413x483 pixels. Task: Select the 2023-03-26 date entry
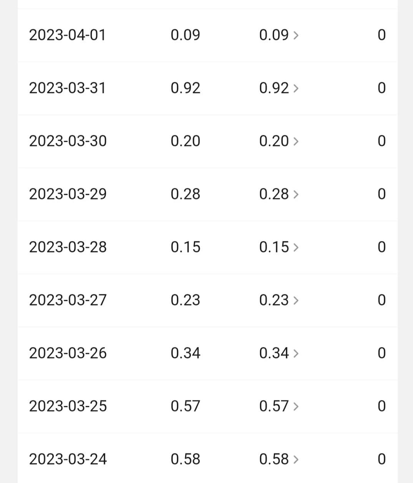[68, 353]
